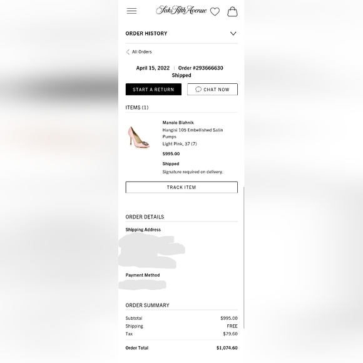Open Hangisi 105 Embellished Satin Pumps title
This screenshot has width=363, height=363.
pyautogui.click(x=193, y=133)
